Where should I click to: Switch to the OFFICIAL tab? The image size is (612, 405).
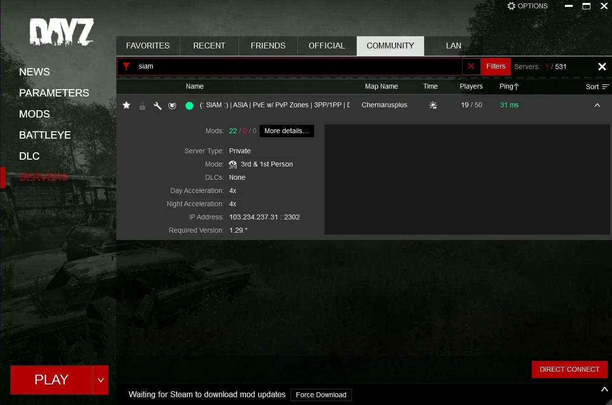tap(327, 46)
